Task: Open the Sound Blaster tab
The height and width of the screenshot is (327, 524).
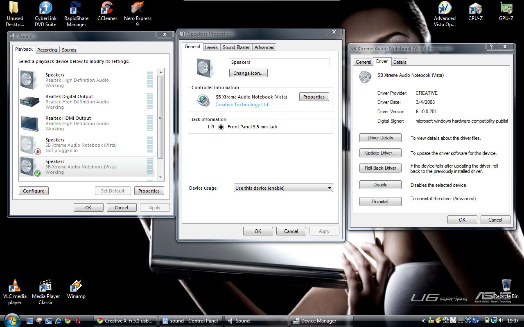Action: click(x=236, y=47)
